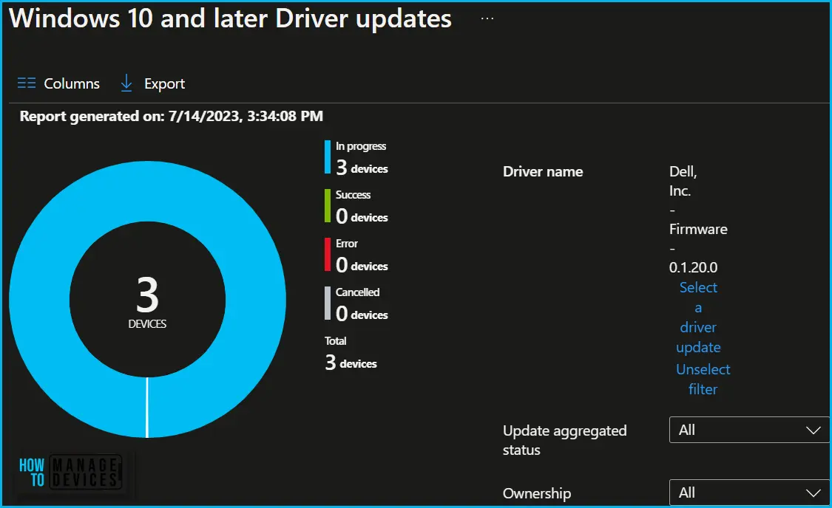Screen dimensions: 832x508
Task: Export the driver update report
Action: coord(153,83)
